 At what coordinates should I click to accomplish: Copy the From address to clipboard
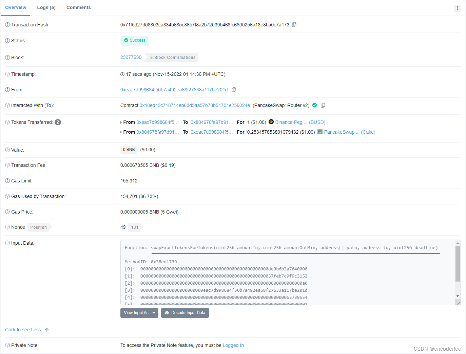point(234,90)
